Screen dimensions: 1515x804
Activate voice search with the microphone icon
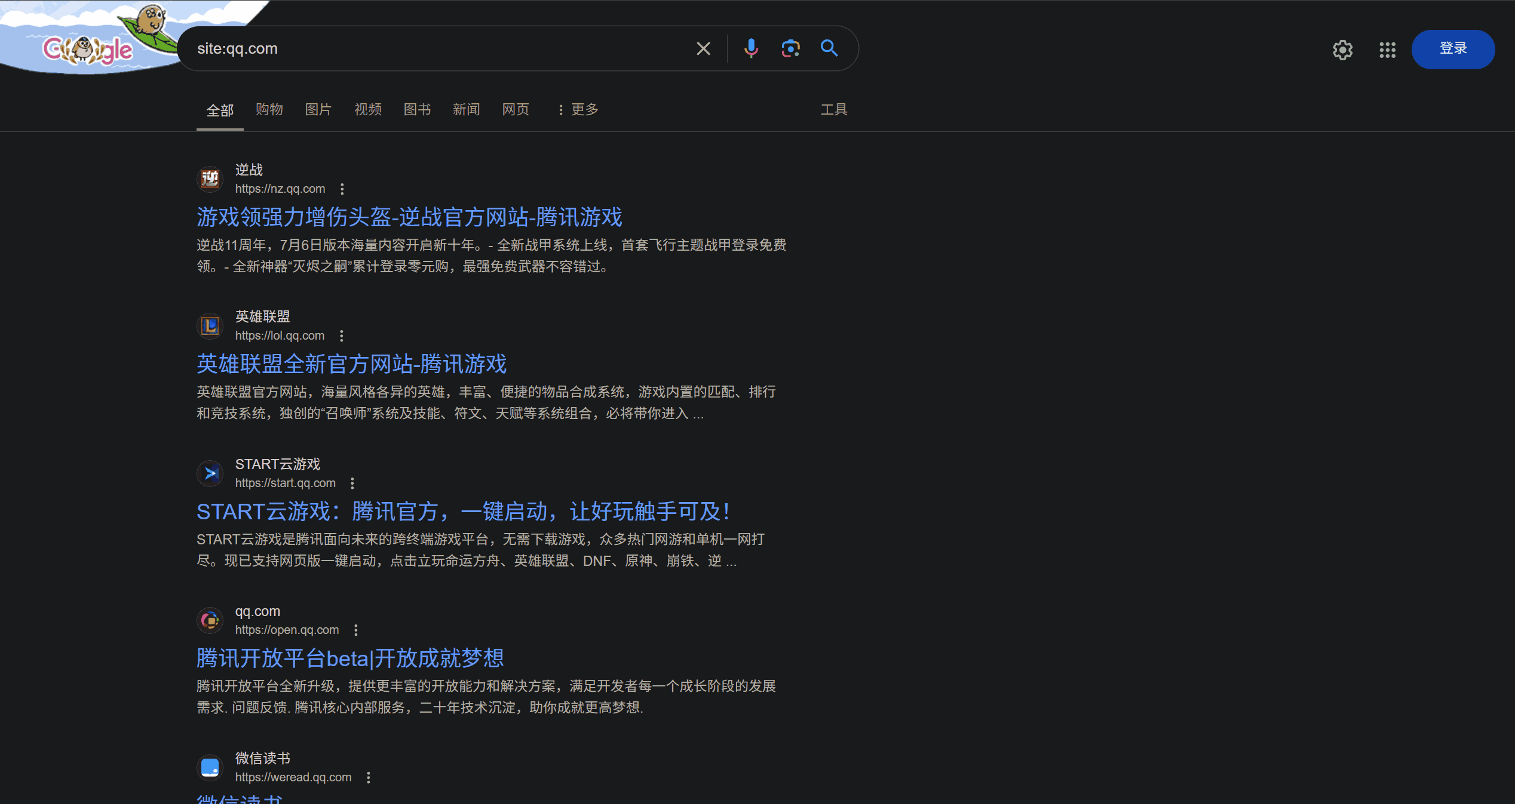751,48
